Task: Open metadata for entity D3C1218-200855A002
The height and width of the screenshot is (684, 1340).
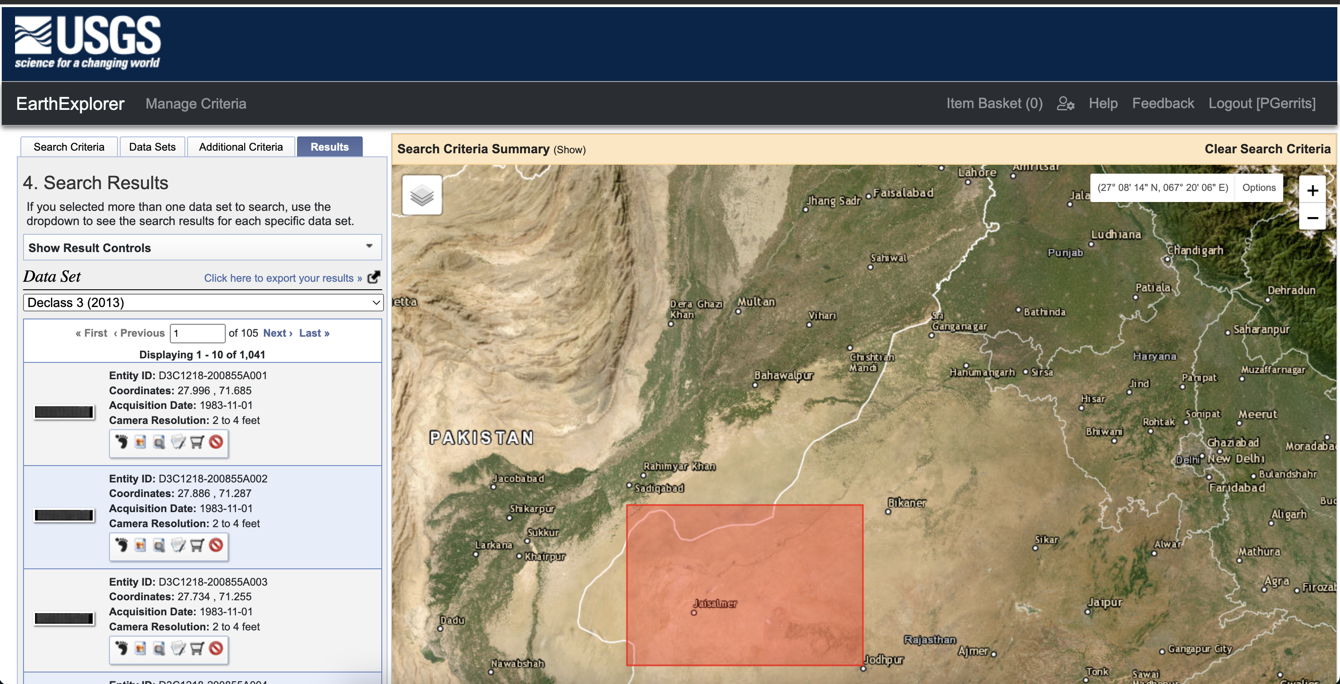Action: tap(178, 545)
